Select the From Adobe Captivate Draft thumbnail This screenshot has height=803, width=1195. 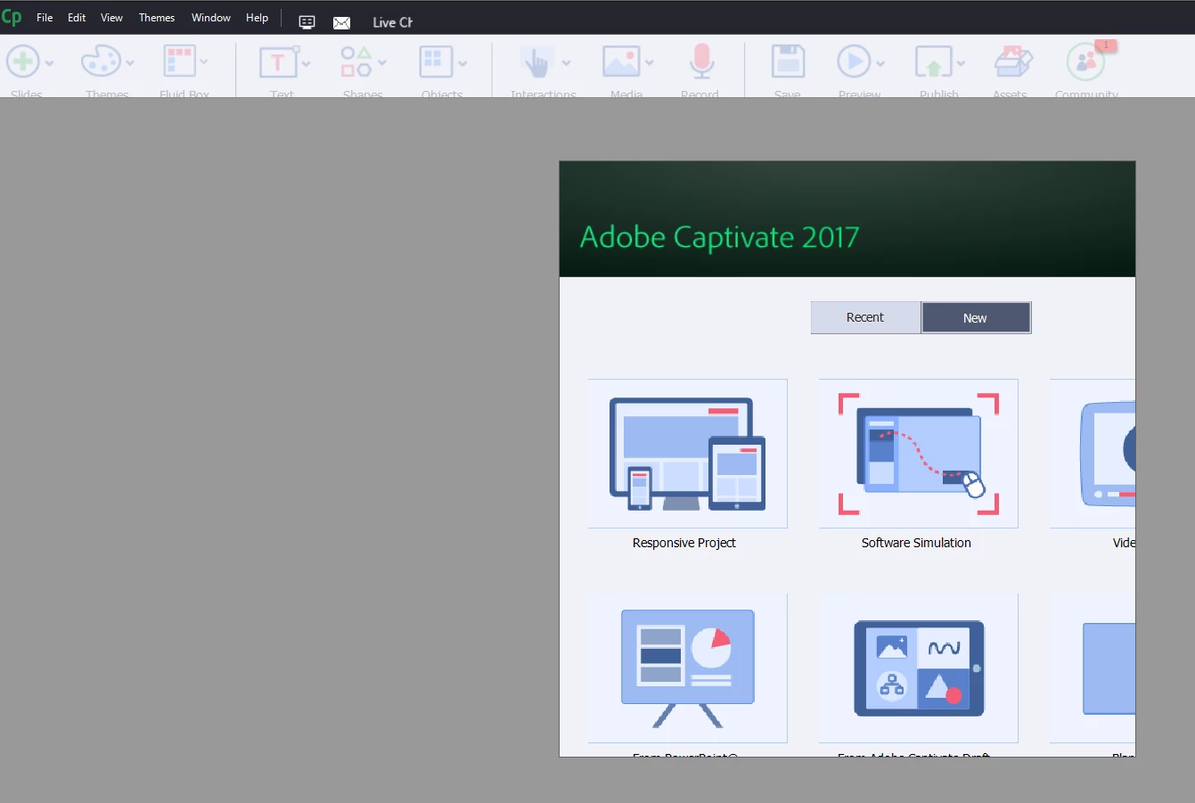click(919, 668)
